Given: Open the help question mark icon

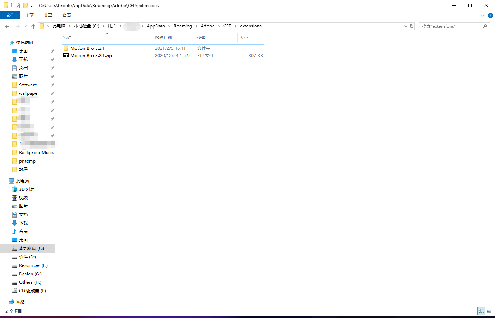Looking at the screenshot, I should (x=490, y=16).
